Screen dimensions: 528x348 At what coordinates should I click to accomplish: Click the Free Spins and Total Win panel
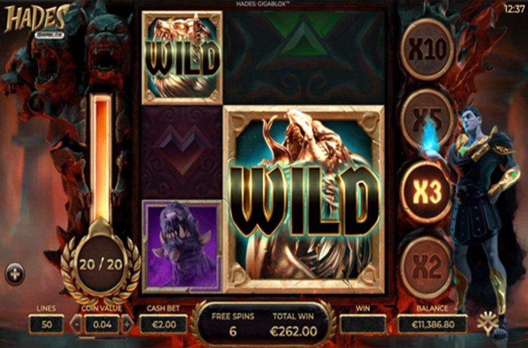click(x=263, y=324)
